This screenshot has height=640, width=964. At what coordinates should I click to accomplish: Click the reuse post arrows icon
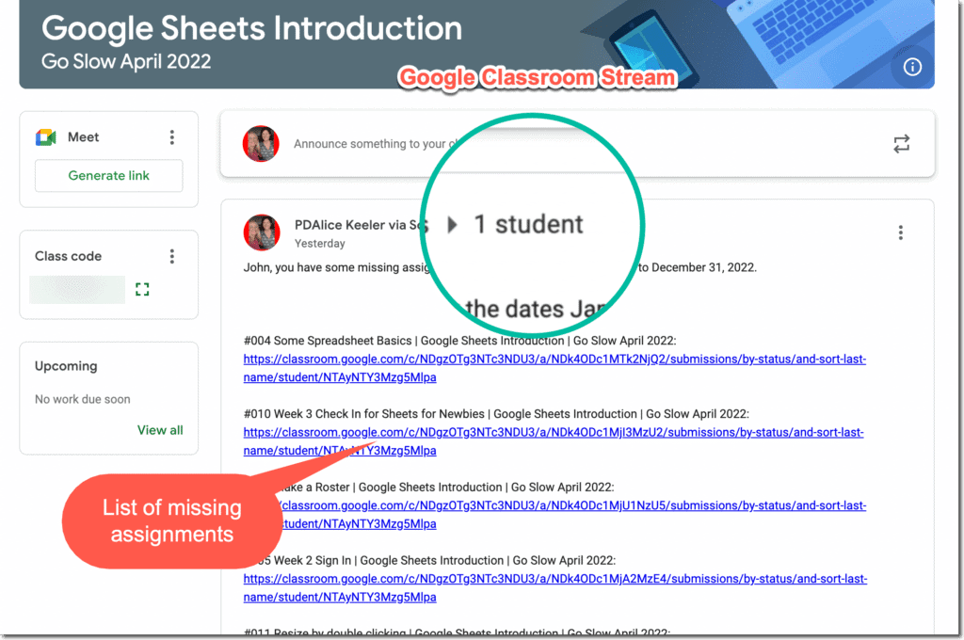pos(901,144)
